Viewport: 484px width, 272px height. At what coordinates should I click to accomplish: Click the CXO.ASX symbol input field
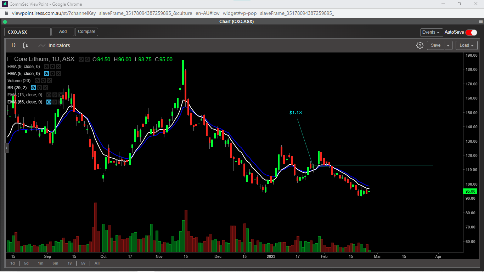point(27,32)
